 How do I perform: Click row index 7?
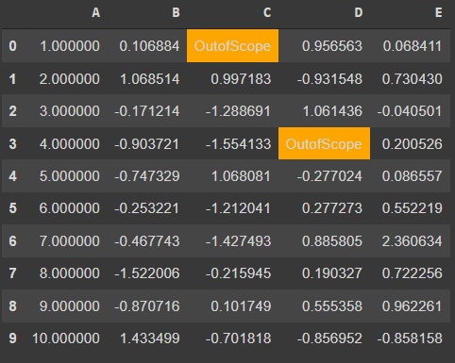point(12,273)
